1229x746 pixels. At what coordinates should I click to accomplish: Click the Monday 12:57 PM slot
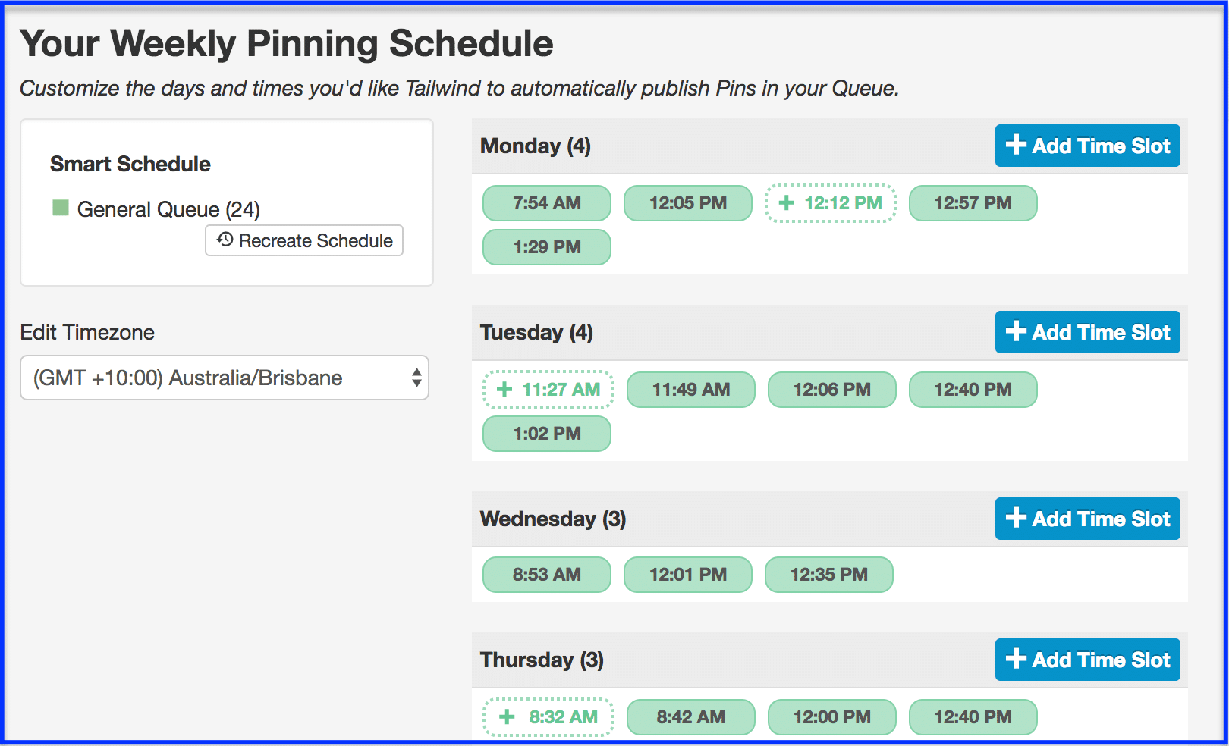tap(973, 203)
